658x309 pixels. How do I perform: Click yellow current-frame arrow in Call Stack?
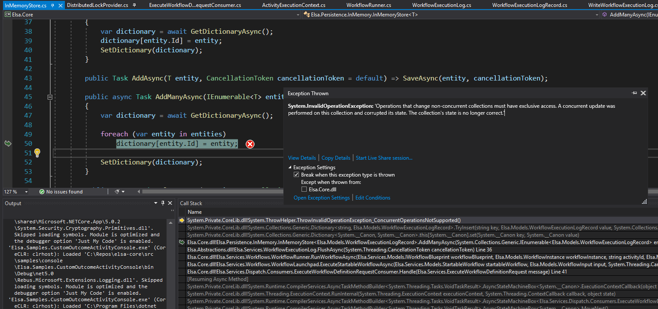tap(182, 220)
